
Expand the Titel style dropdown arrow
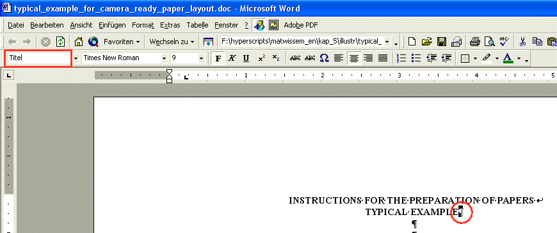76,58
